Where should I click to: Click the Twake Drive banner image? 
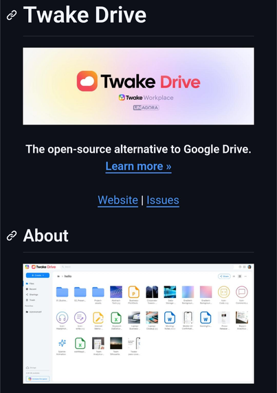pyautogui.click(x=138, y=86)
